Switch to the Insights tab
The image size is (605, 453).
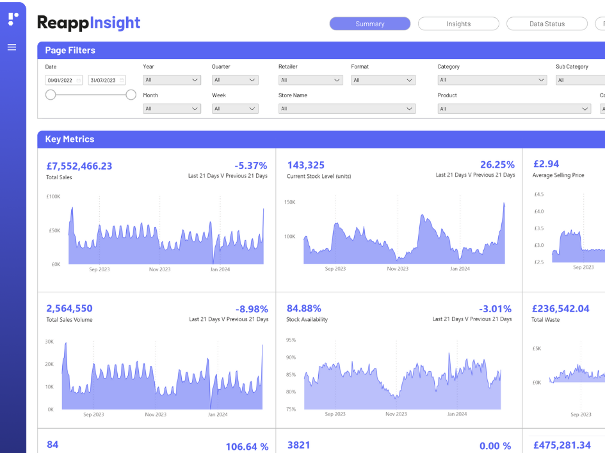point(458,23)
